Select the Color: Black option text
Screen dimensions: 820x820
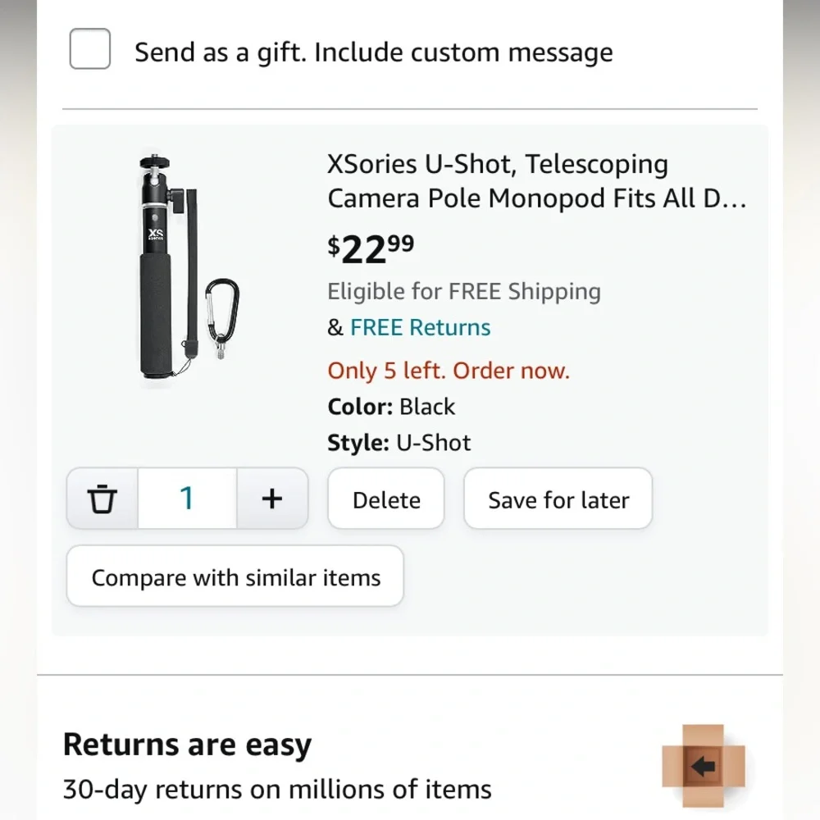391,407
